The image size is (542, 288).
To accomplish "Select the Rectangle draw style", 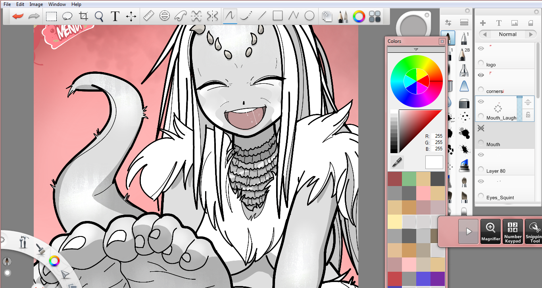I will (x=278, y=16).
